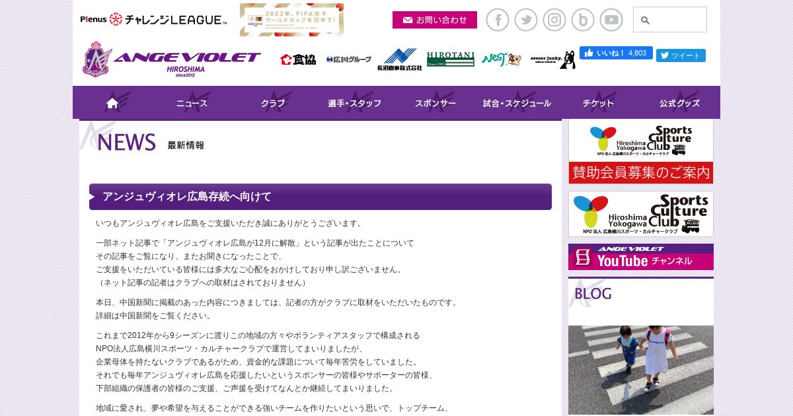Open the 試合・スケジュール menu

pyautogui.click(x=517, y=103)
